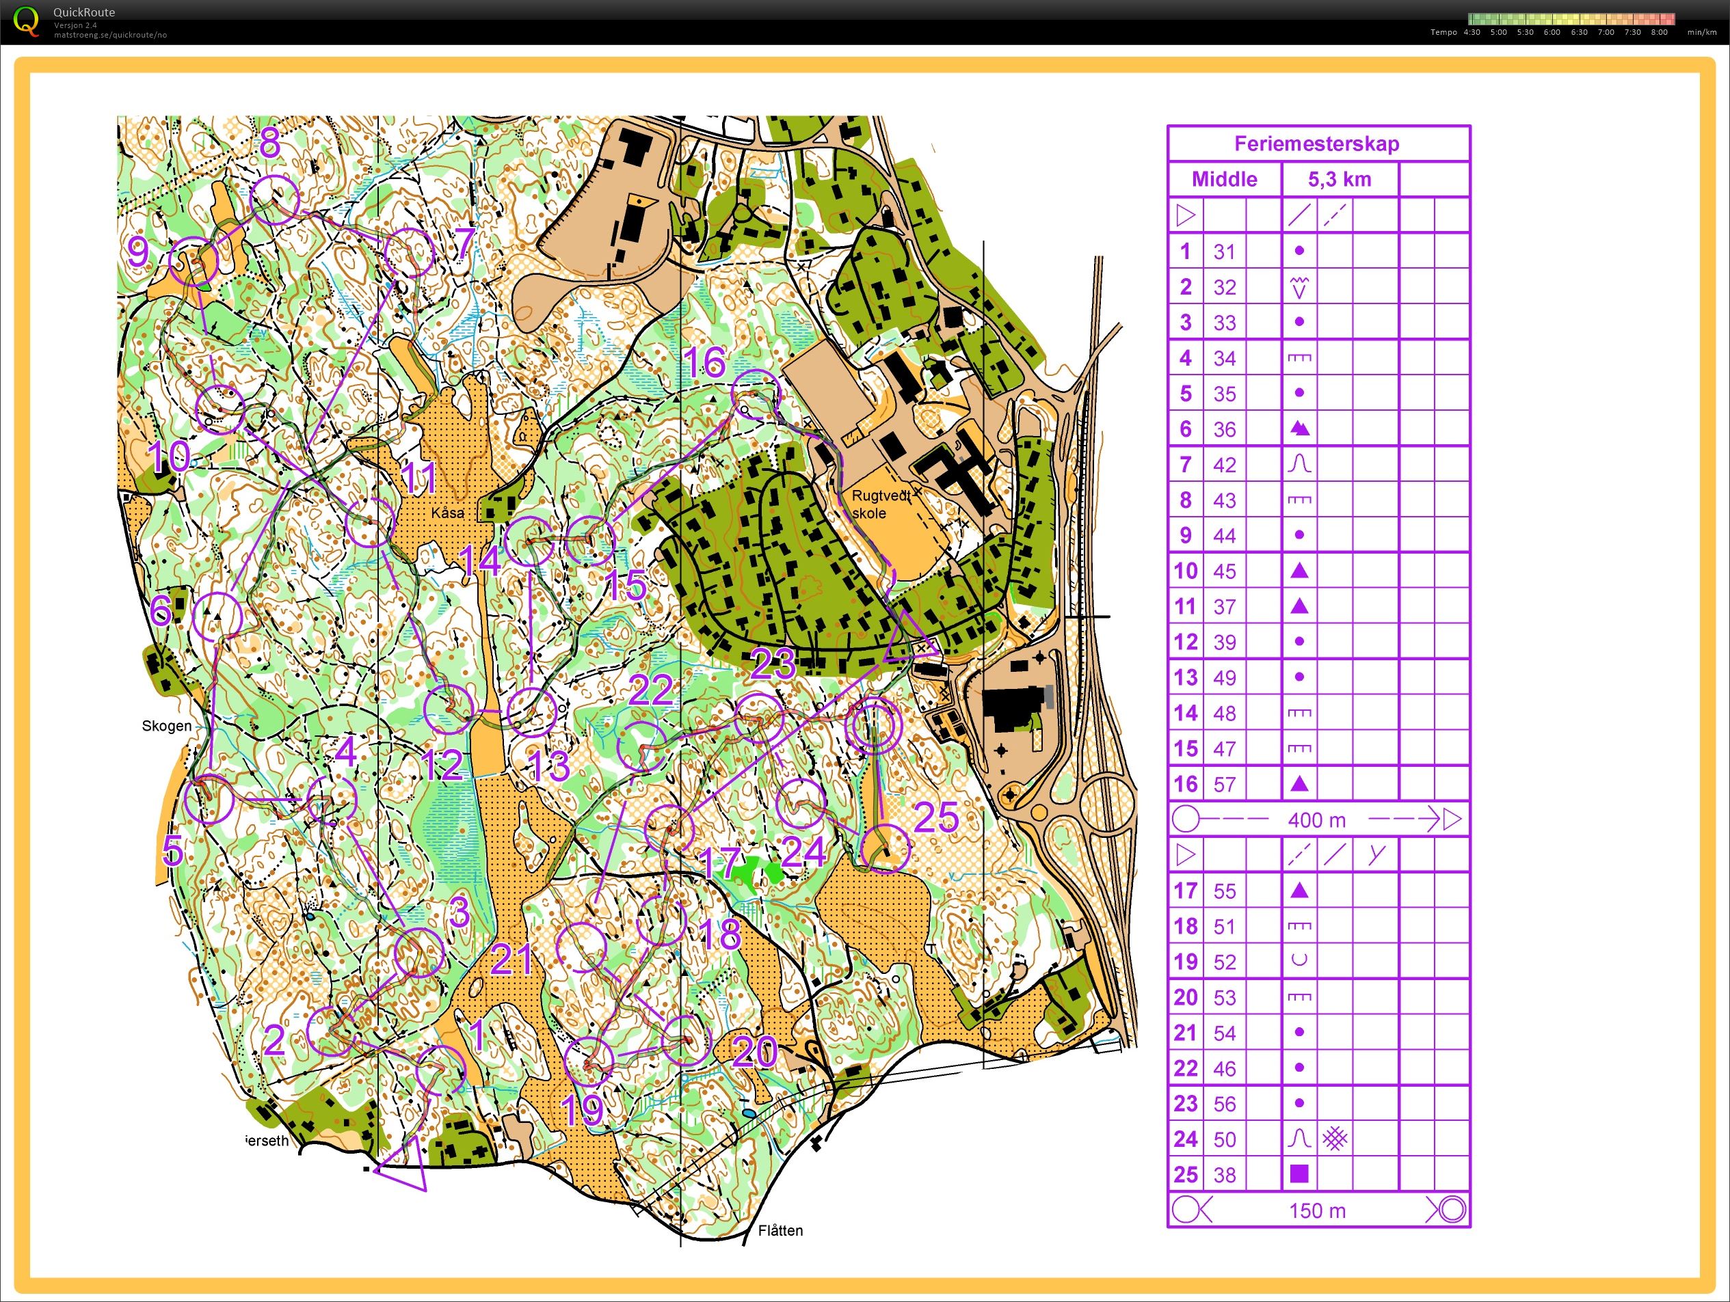Click the crosshatch symbol in row 24

point(1335,1139)
